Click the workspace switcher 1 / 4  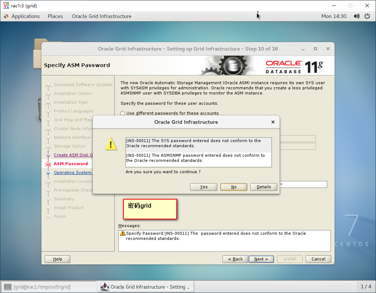coord(366,286)
